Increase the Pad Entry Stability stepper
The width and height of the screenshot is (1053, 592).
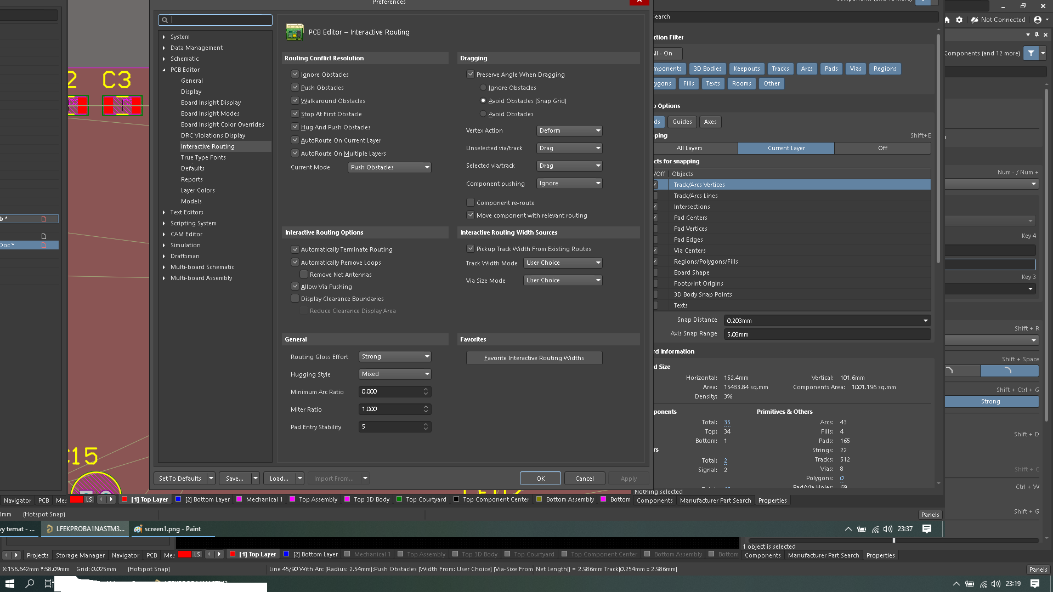click(x=426, y=424)
